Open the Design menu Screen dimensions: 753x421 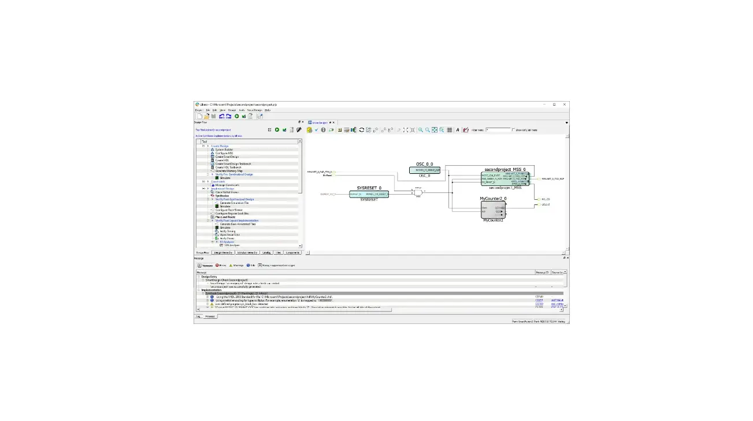[x=231, y=111]
